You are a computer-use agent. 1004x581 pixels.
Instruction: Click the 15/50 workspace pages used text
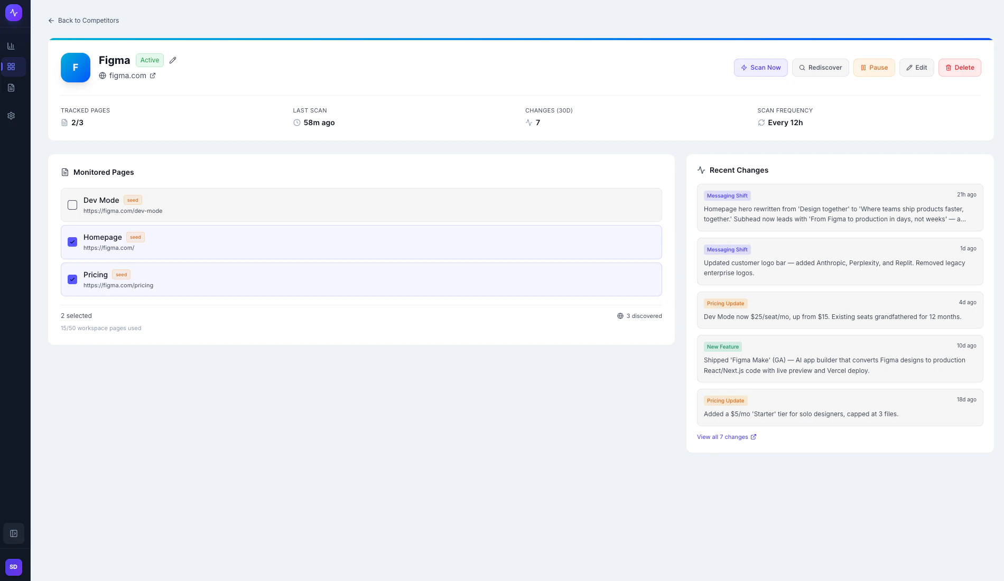(101, 328)
